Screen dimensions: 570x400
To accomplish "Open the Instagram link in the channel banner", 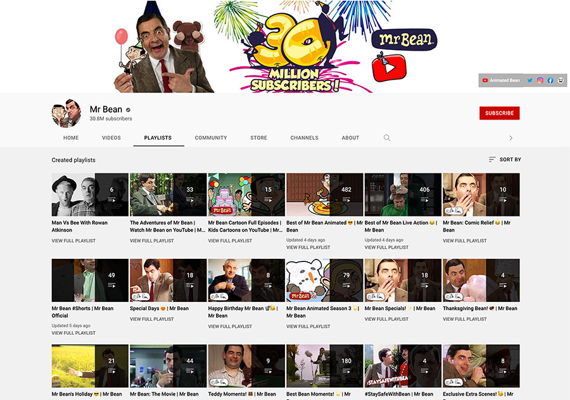I will tap(540, 80).
